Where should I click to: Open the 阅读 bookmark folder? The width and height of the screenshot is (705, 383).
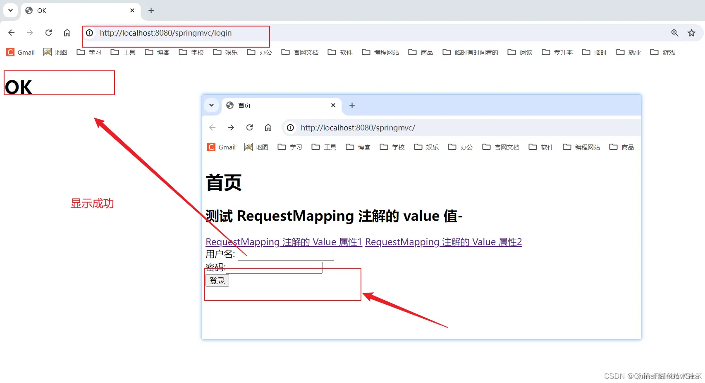tap(520, 52)
